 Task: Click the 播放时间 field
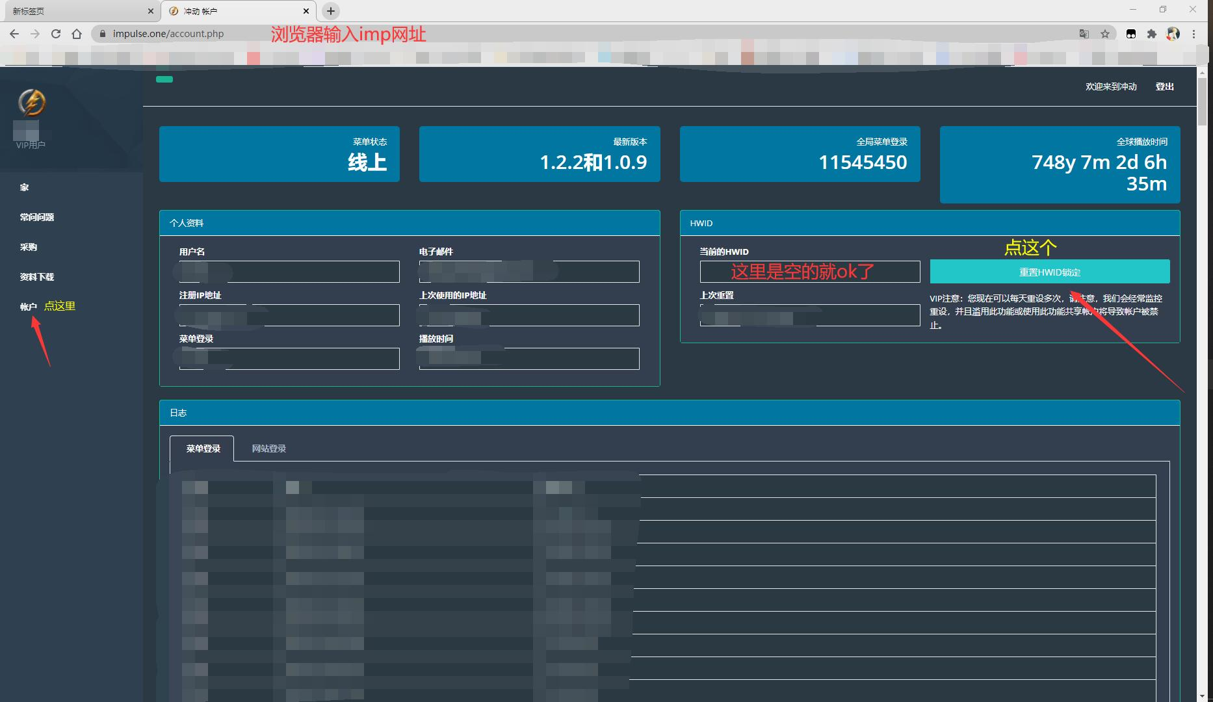[x=529, y=359]
